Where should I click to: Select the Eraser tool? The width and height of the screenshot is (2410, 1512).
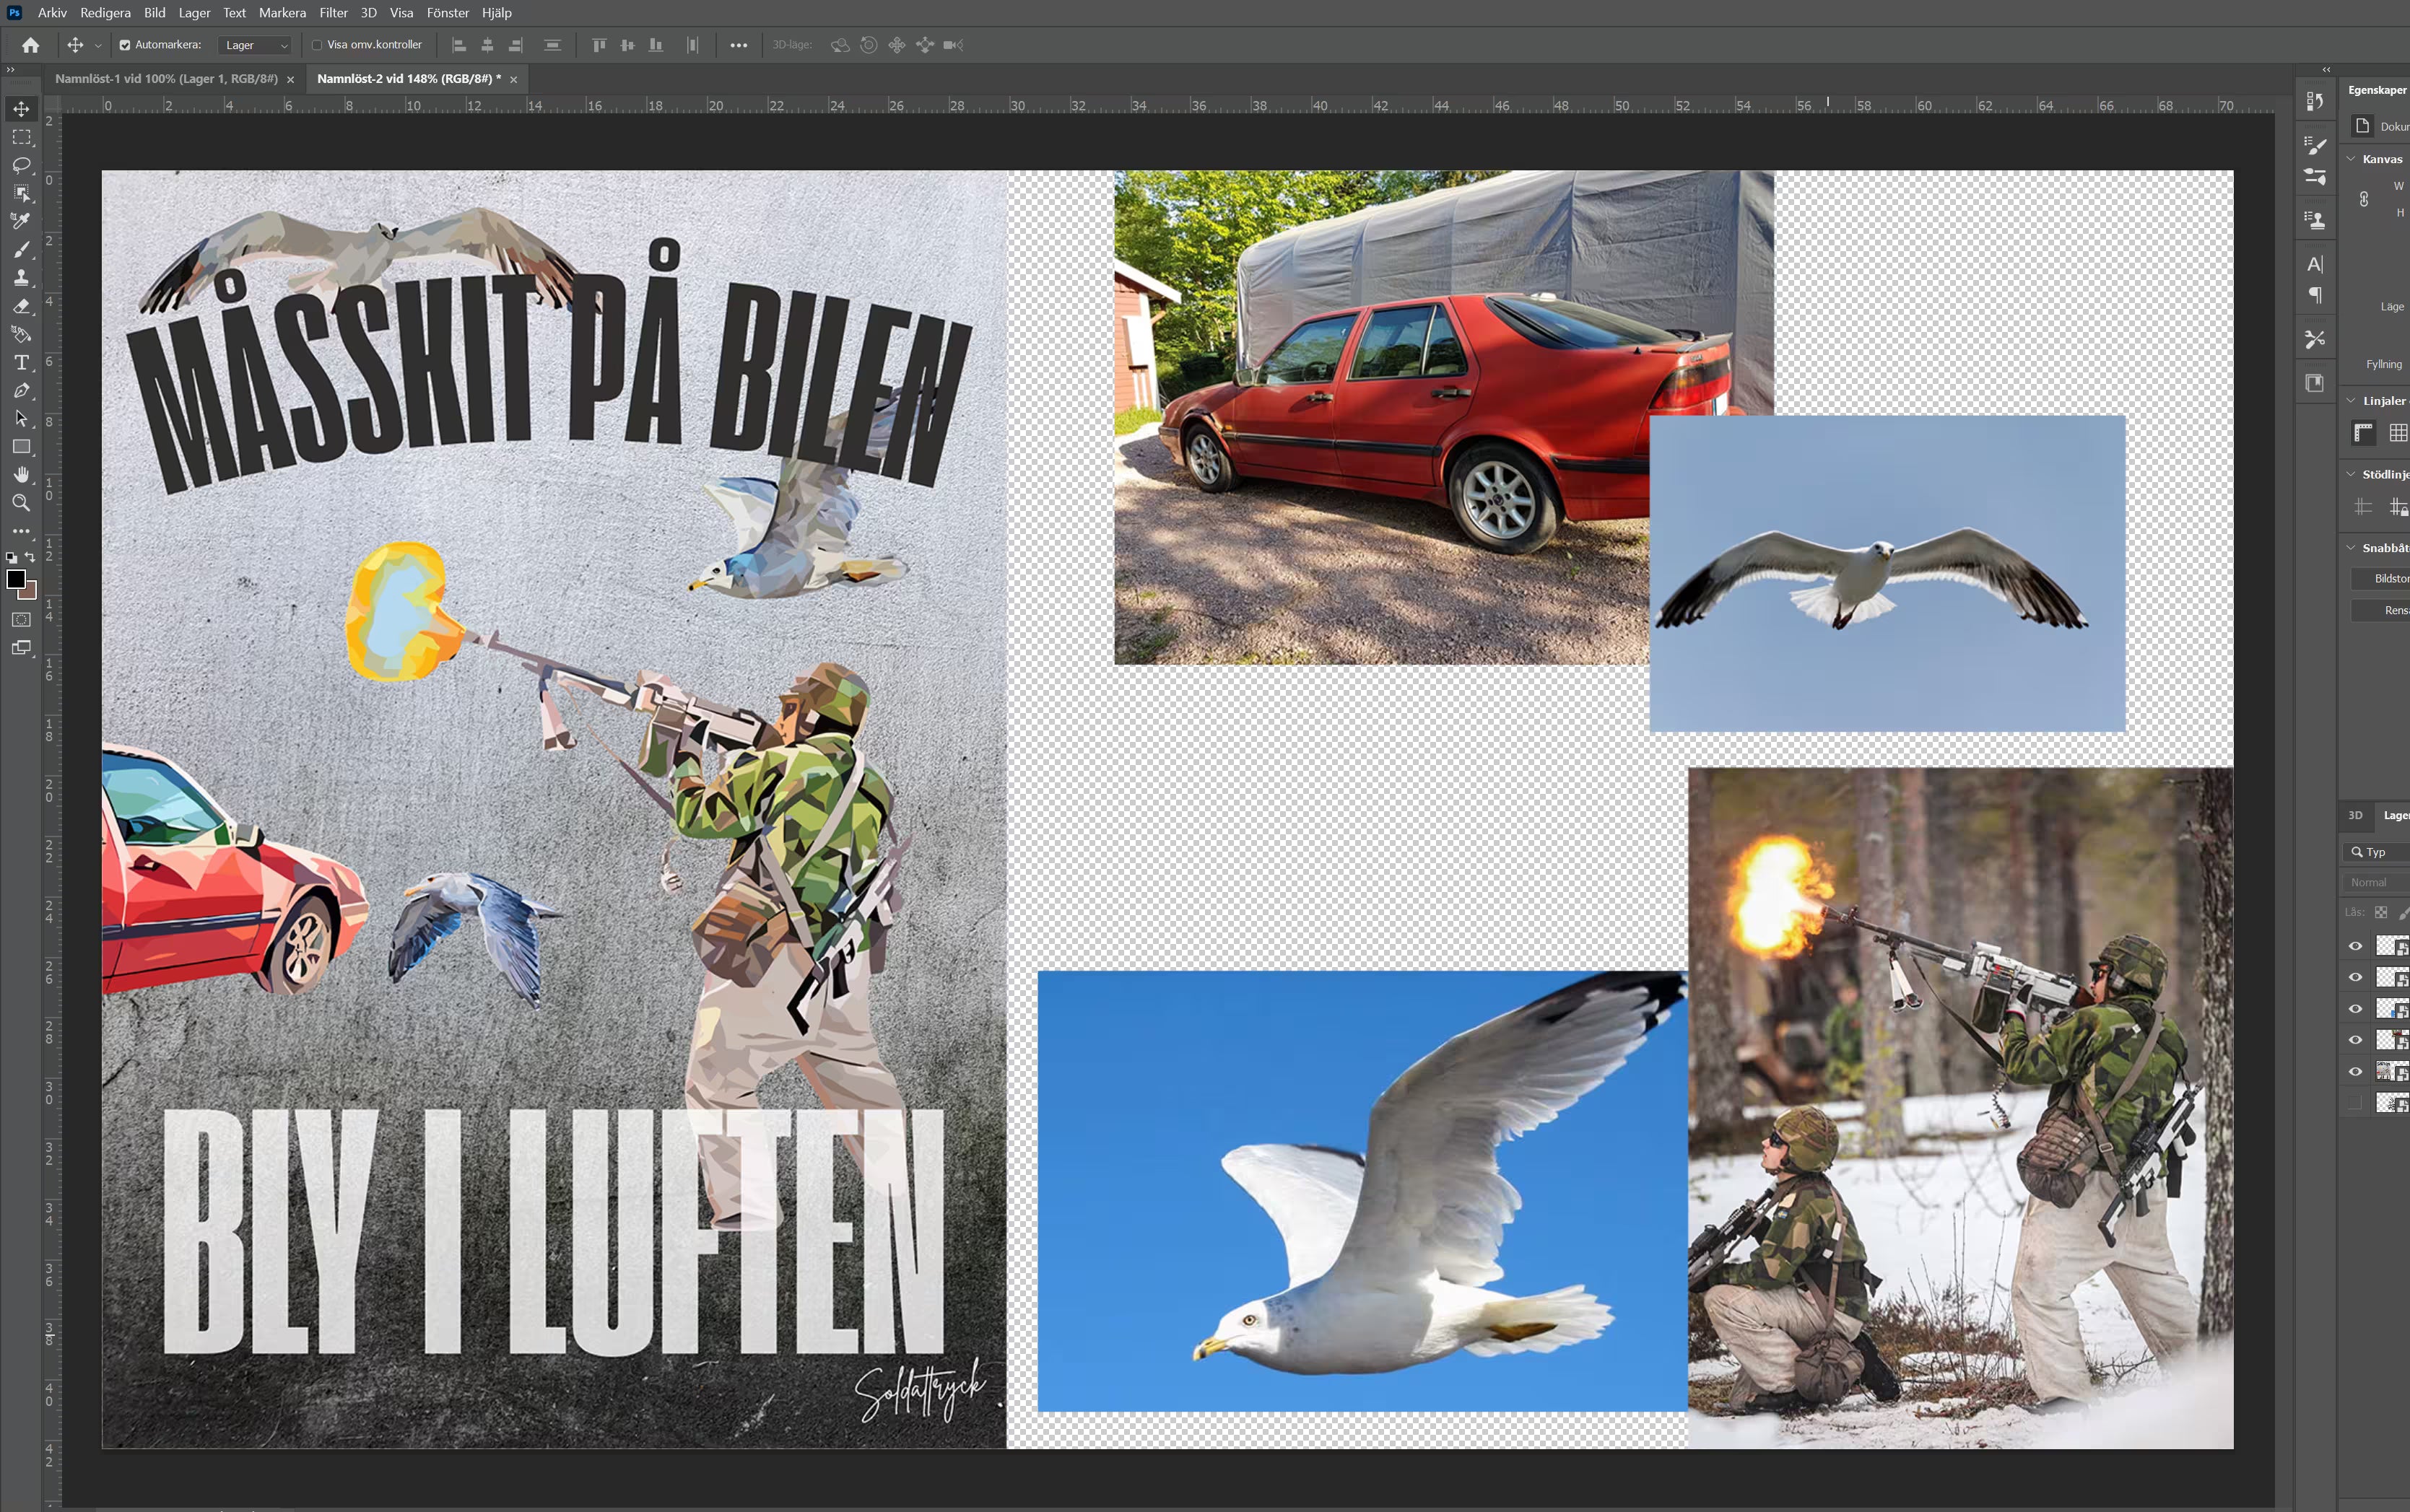(21, 306)
